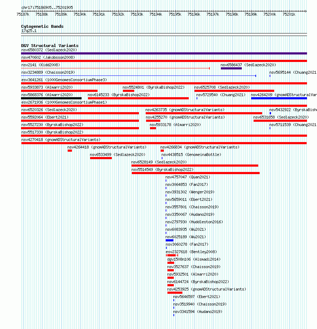This screenshot has height=329, width=317.
Task: Open nsv6144724 (ByrskaBishop2022) entry
Action: 198,282
